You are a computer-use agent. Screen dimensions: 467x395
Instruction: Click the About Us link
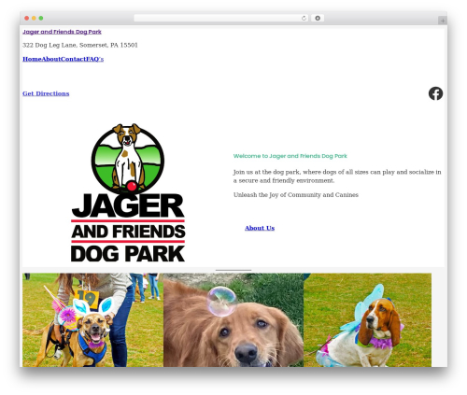click(260, 228)
